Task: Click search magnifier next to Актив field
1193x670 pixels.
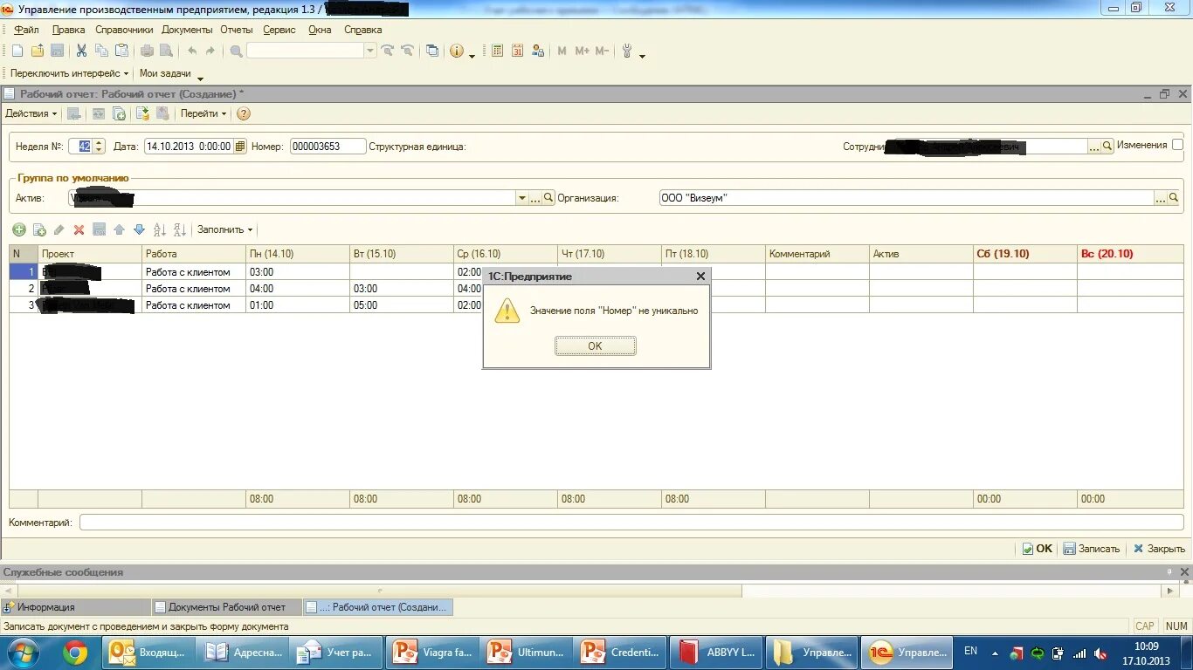Action: click(x=548, y=198)
